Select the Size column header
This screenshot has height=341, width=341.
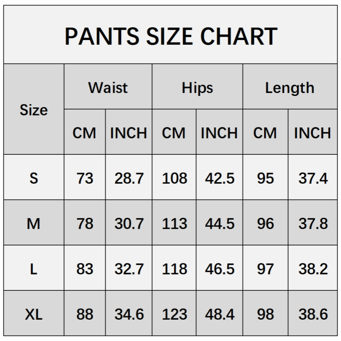[34, 110]
